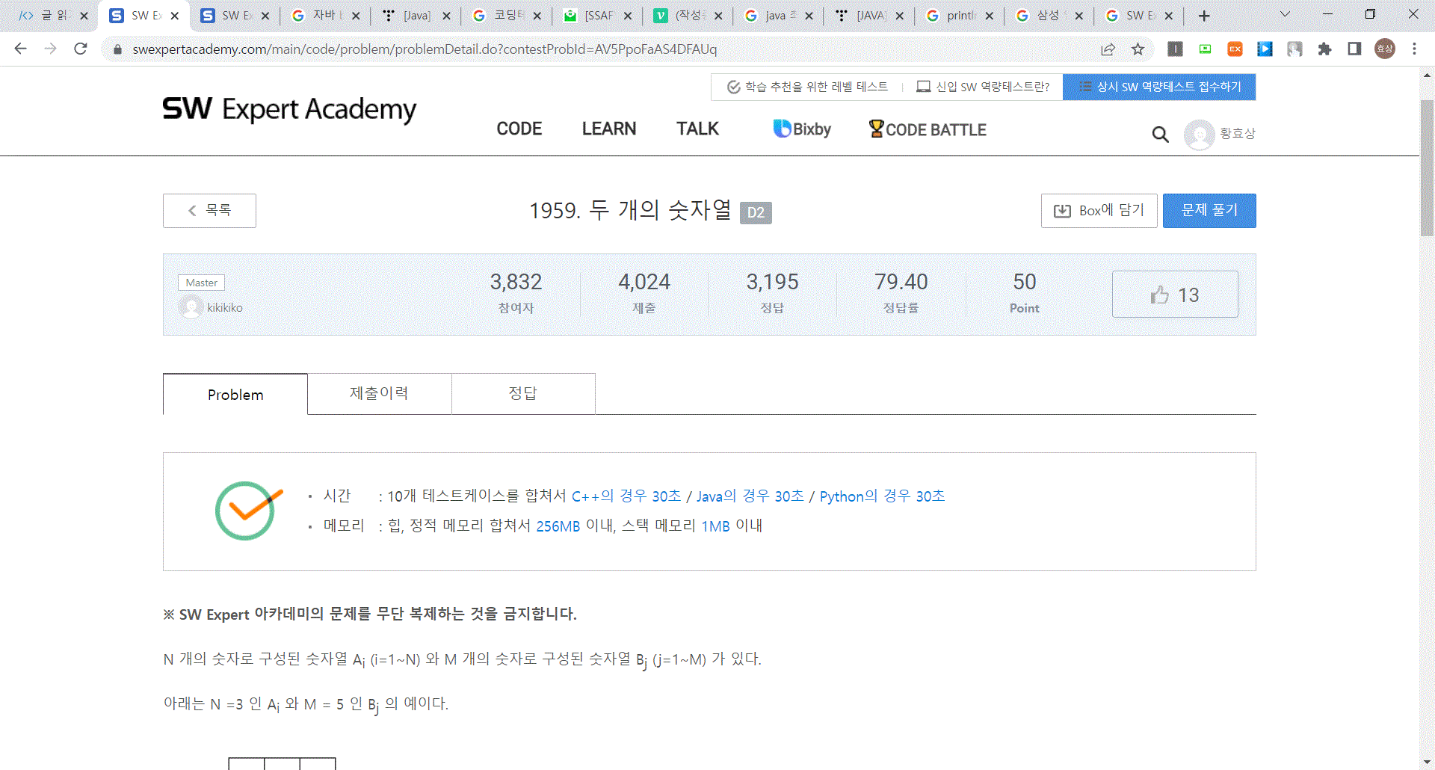Open the SW Expert Academy site search
The height and width of the screenshot is (770, 1435).
pos(1159,135)
